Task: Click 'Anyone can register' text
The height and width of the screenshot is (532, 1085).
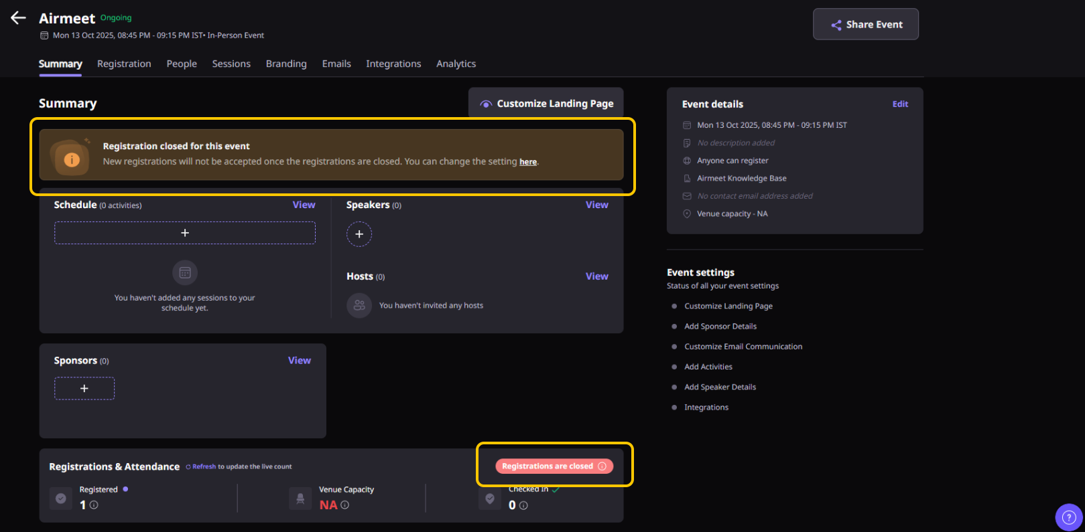Action: pyautogui.click(x=732, y=161)
